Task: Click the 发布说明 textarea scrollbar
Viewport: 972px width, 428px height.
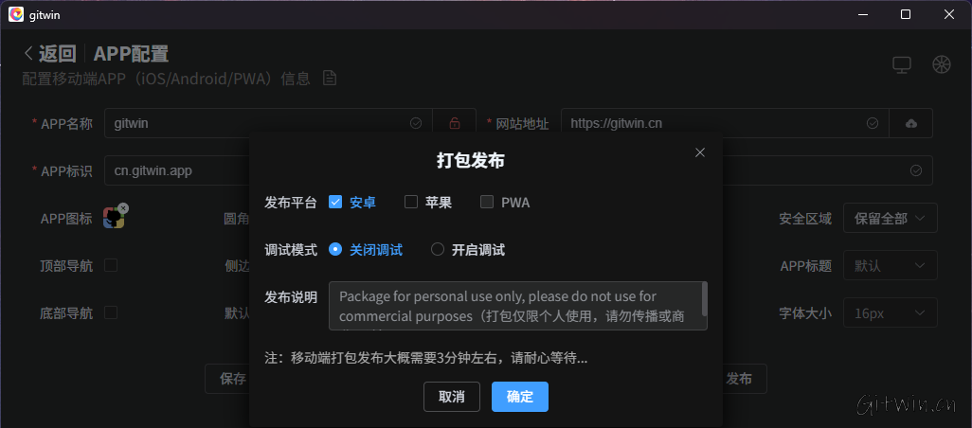Action: click(704, 298)
